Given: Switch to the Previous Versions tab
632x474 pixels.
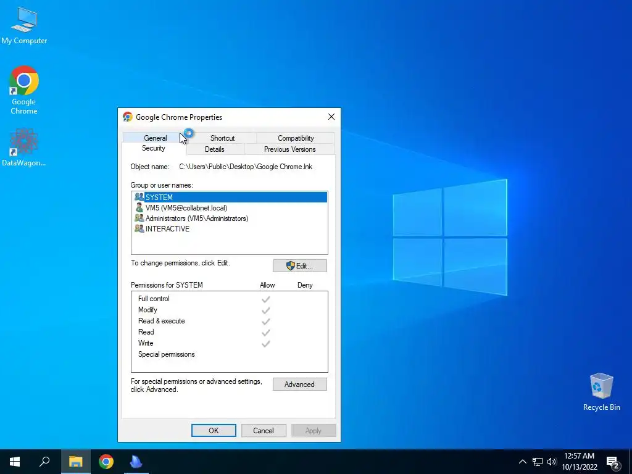Looking at the screenshot, I should click(x=290, y=149).
